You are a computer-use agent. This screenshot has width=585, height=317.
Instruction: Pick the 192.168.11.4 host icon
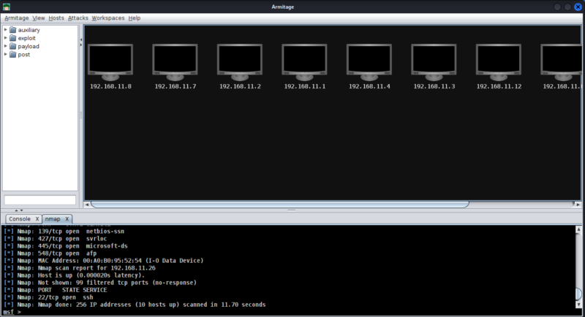pyautogui.click(x=369, y=61)
